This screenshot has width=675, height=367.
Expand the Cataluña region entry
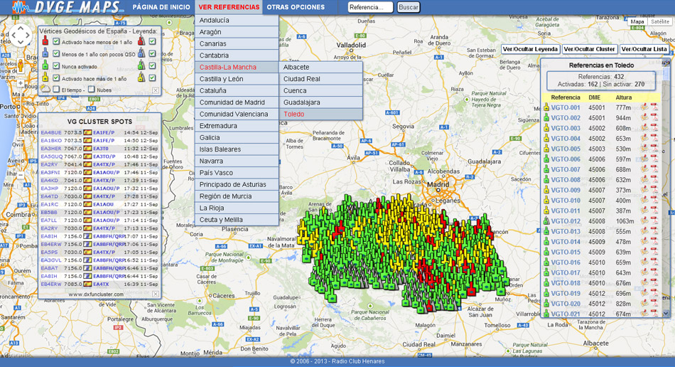coord(237,90)
